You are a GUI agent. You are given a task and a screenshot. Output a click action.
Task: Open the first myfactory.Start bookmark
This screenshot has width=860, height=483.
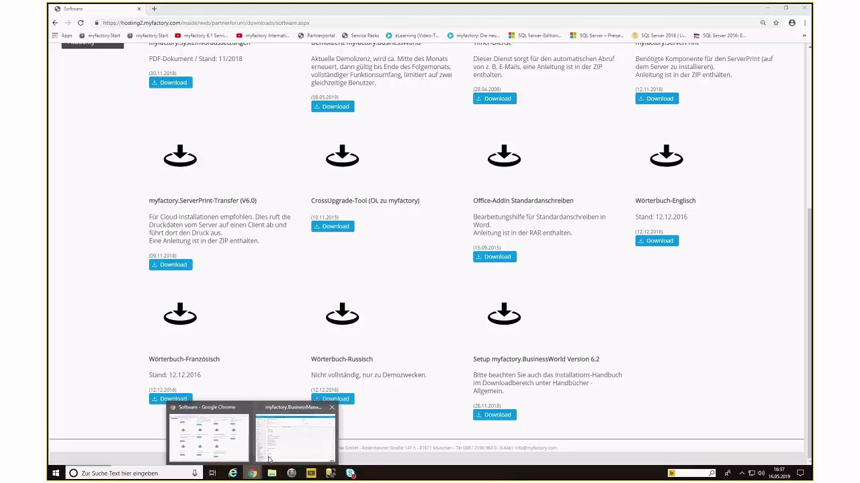pos(99,36)
